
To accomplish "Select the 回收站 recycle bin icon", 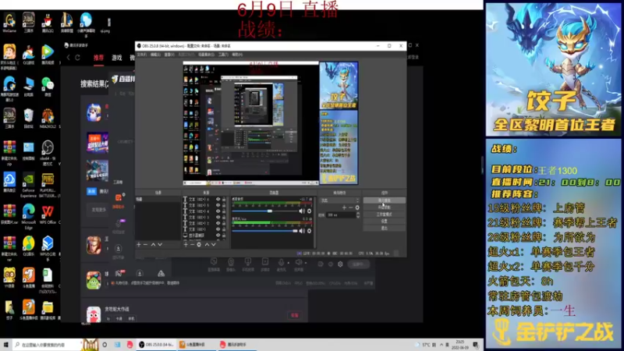I will pyautogui.click(x=28, y=119).
